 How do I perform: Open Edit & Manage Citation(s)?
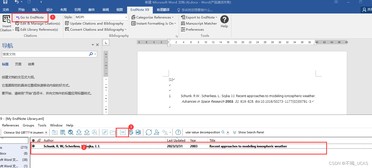click(38, 24)
